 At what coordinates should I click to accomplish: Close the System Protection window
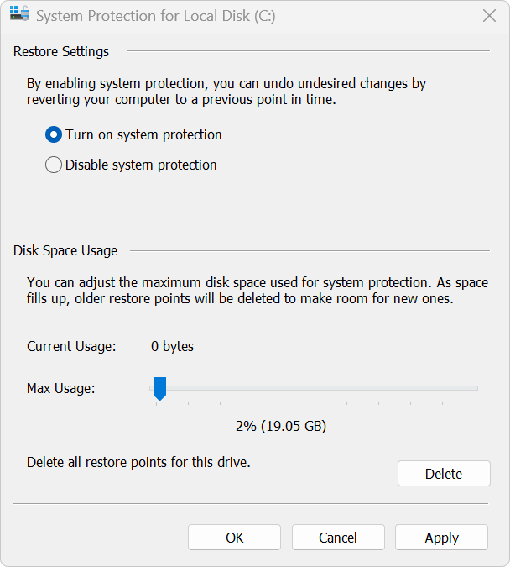pyautogui.click(x=489, y=16)
